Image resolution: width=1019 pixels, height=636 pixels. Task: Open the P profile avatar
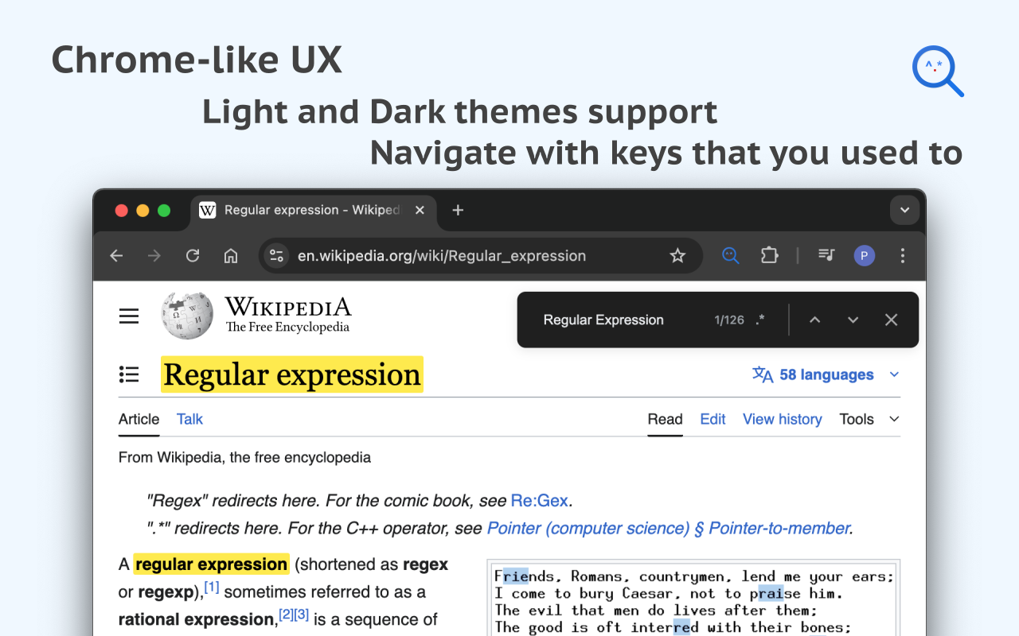click(x=865, y=255)
